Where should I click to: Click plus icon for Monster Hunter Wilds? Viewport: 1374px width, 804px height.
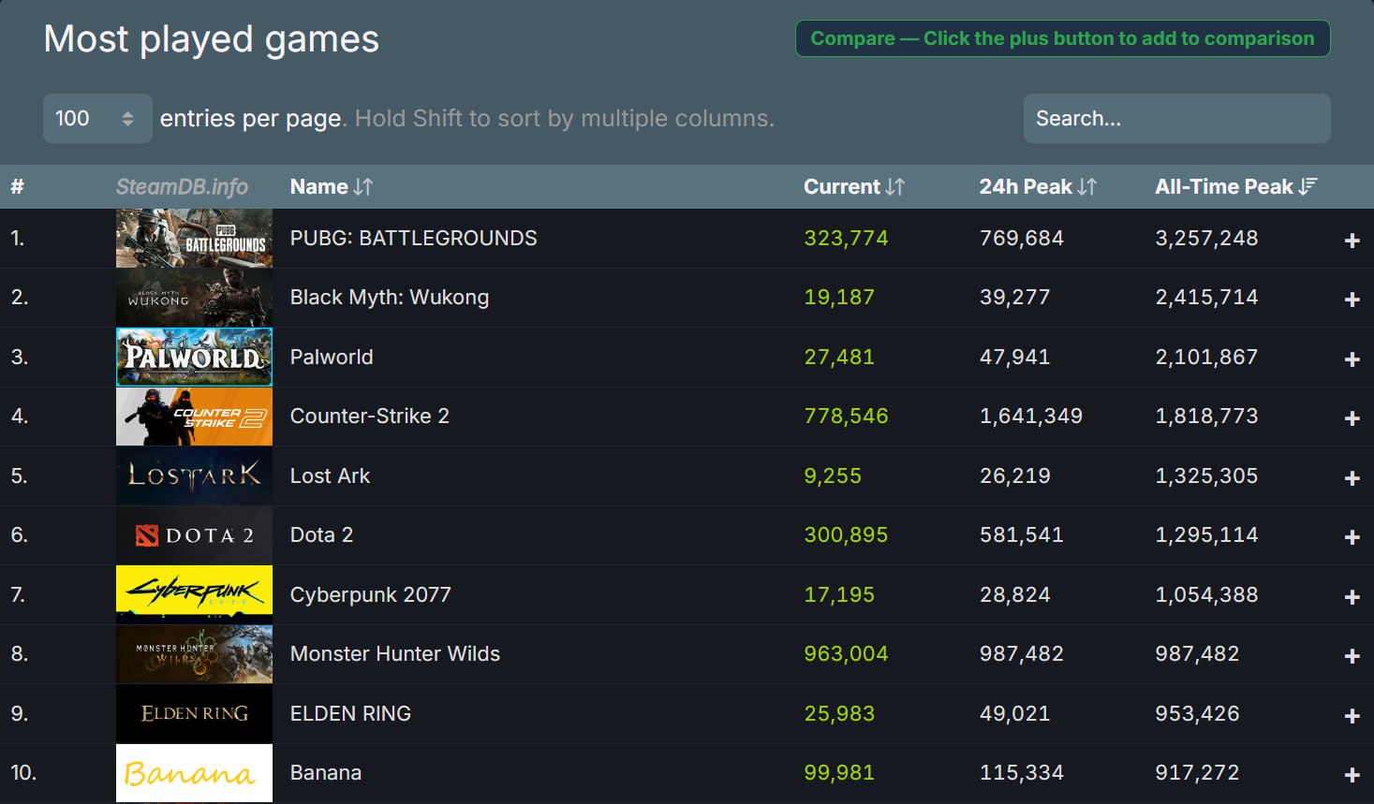coord(1352,656)
